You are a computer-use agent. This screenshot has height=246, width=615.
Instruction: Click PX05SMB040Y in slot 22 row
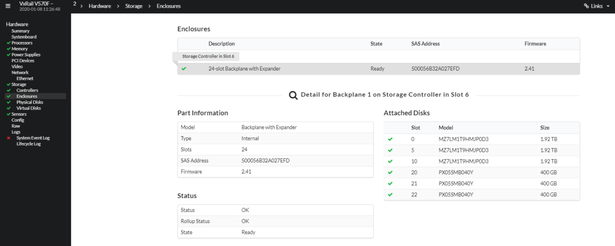(x=456, y=195)
